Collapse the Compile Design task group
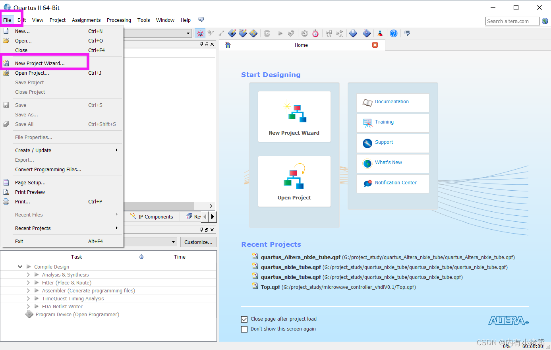Screen dimensions: 551x350 (20, 267)
